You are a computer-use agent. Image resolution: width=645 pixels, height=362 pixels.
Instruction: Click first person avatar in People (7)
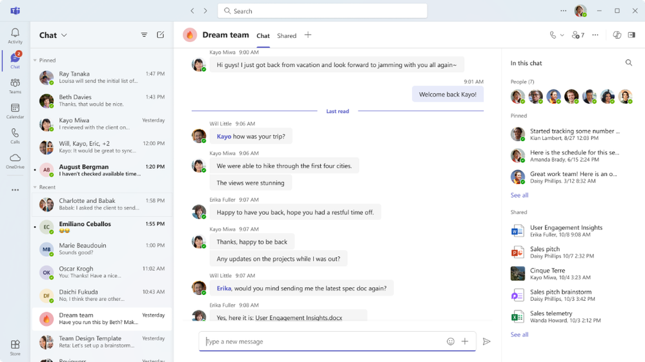click(x=517, y=97)
